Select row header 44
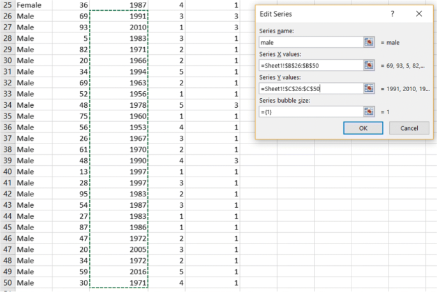This screenshot has height=292, width=437. (7, 216)
